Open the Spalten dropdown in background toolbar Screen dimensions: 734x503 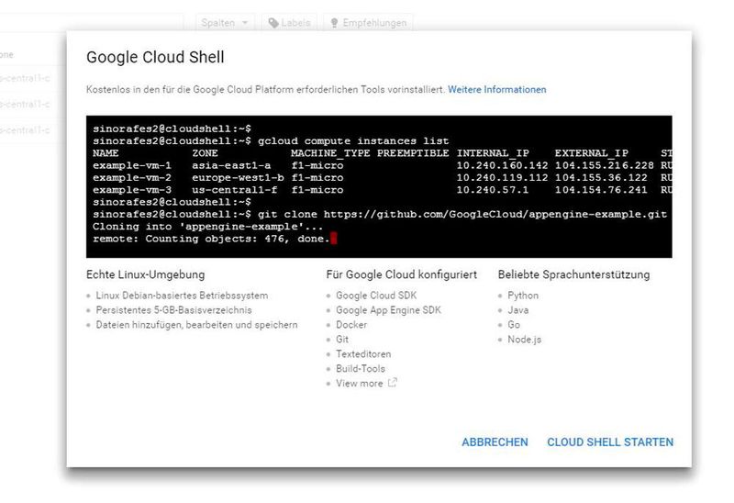pos(225,22)
